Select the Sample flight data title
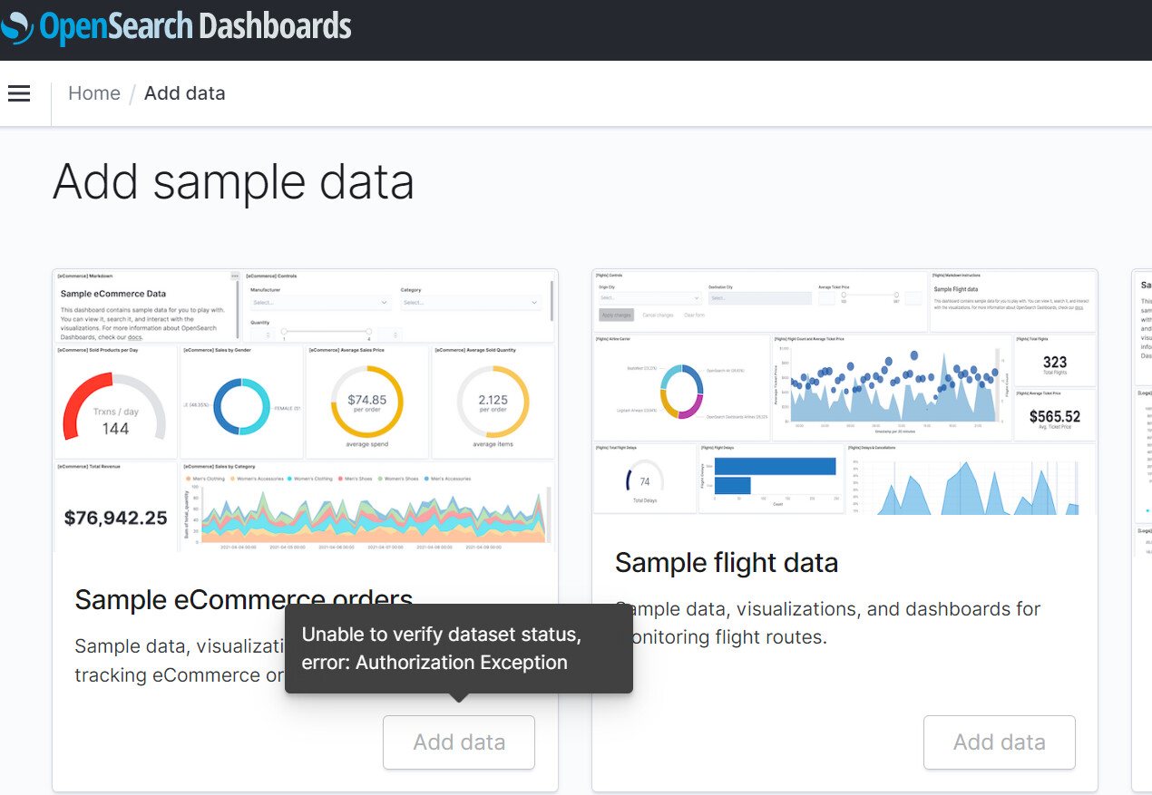 coord(727,563)
